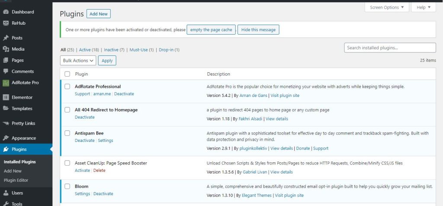Select the Antispam Bee checkbox

(67, 133)
